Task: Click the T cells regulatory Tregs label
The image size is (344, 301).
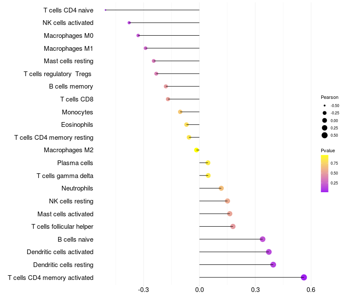Action: point(58,74)
